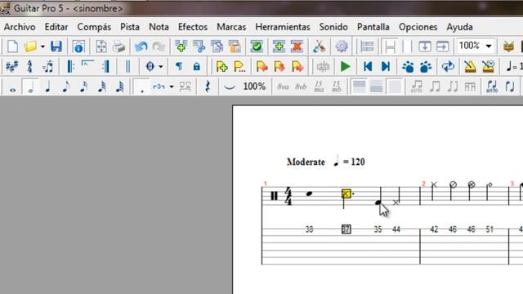Click the 15ma octave marking
The height and width of the screenshot is (294, 523).
[x=319, y=87]
